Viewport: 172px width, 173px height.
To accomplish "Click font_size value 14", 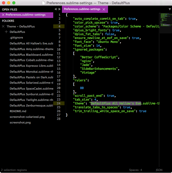I will tap(98, 46).
